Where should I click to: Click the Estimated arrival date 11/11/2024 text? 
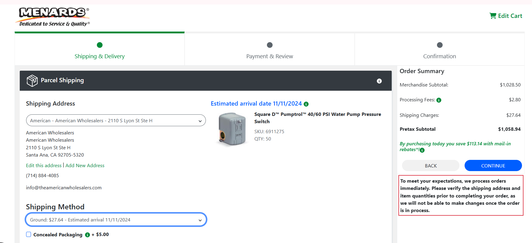coord(256,104)
